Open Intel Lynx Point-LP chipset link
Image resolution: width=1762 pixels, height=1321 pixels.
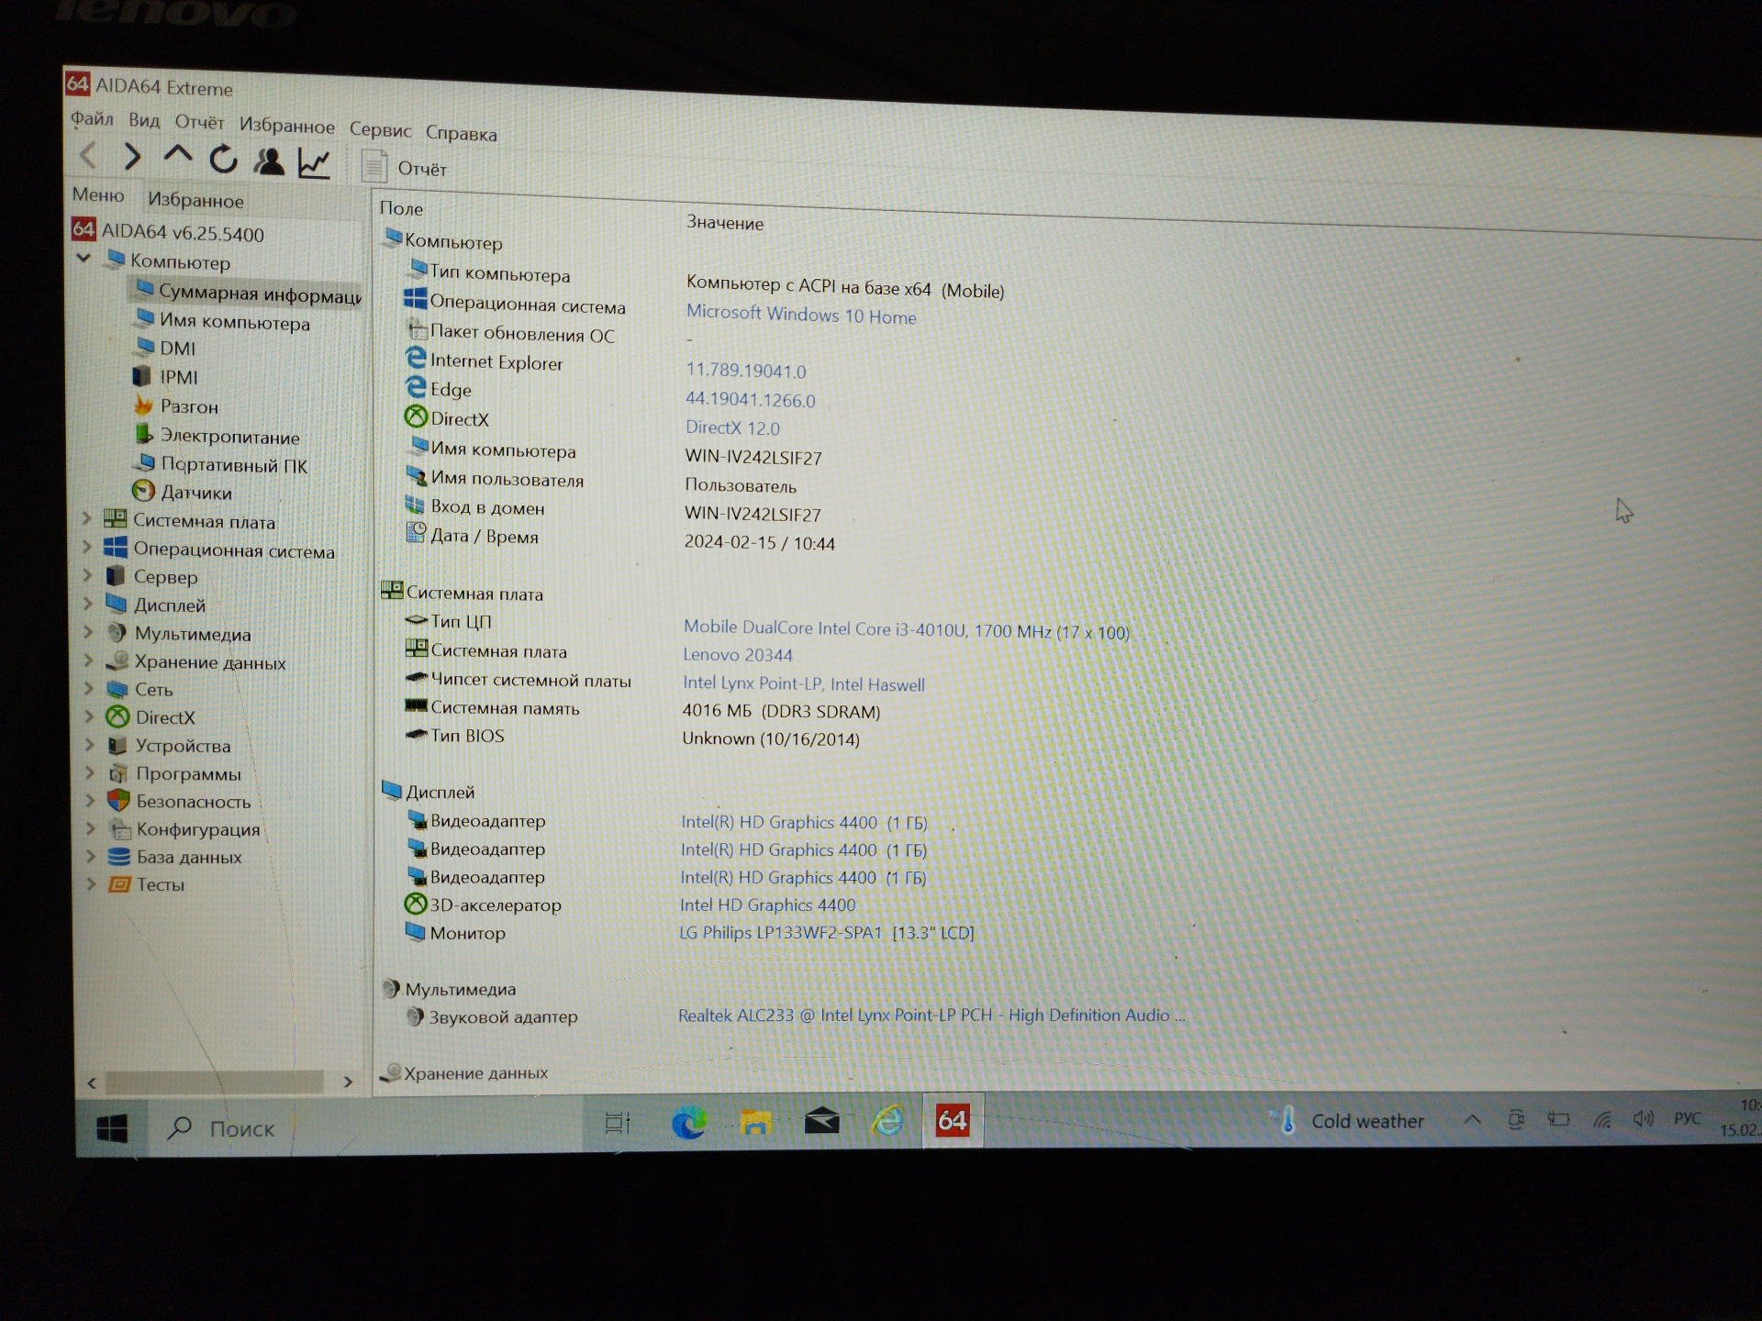tap(804, 683)
